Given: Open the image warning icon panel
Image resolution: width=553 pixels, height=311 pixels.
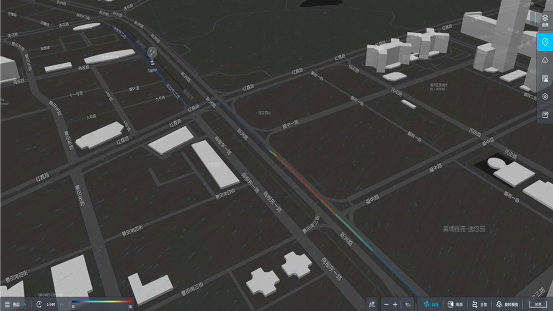Looking at the screenshot, I should point(545,79).
